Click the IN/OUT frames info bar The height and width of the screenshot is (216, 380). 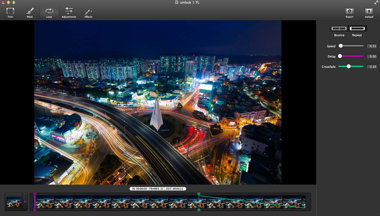tap(158, 189)
